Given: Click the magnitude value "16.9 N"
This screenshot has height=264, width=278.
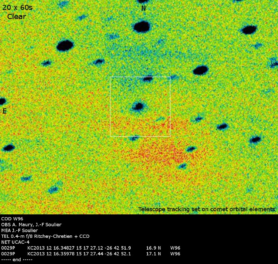Looking at the screenshot, I should [154, 248].
